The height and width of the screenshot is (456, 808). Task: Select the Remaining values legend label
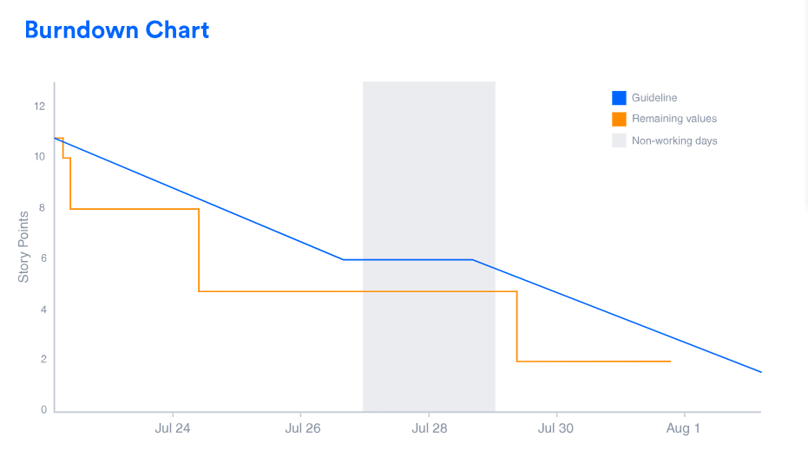coord(674,119)
